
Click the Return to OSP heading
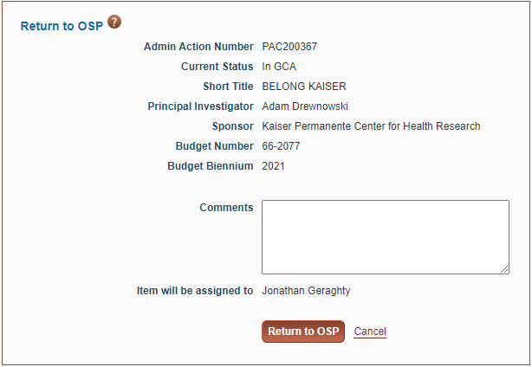tap(62, 26)
